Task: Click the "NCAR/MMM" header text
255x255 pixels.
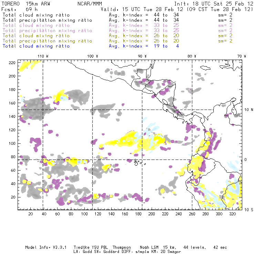Action: click(x=90, y=4)
